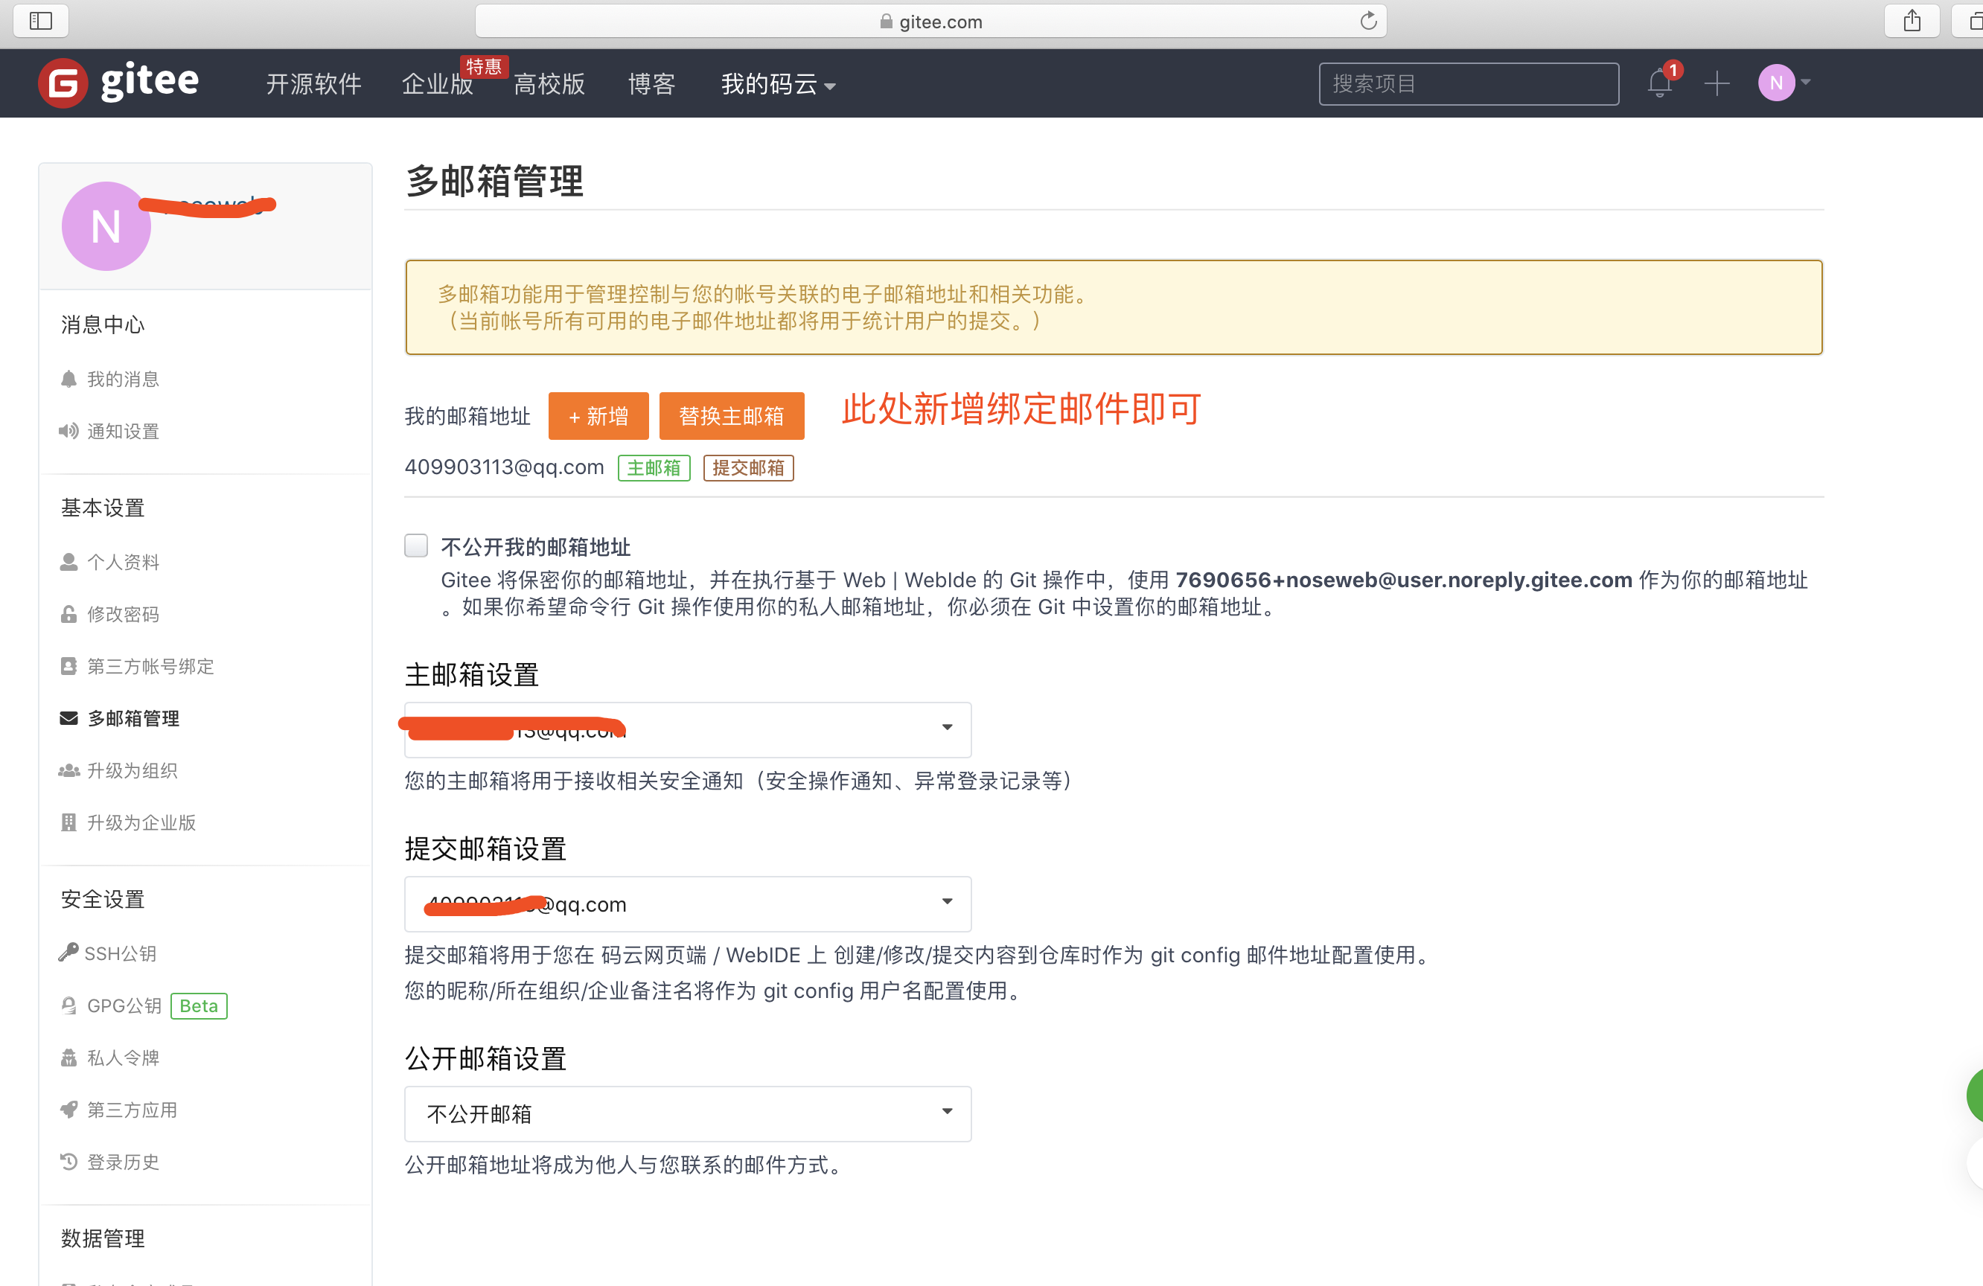The height and width of the screenshot is (1286, 1983).
Task: Click the group icon beside 升级为组织
Action: (69, 770)
